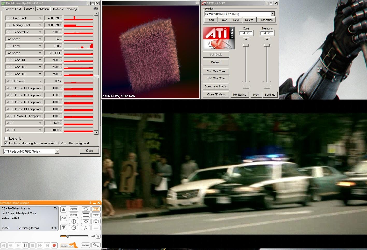Viewport: 367px width, 250px height.
Task: Click the play button in TerraTec
Action: (18, 245)
